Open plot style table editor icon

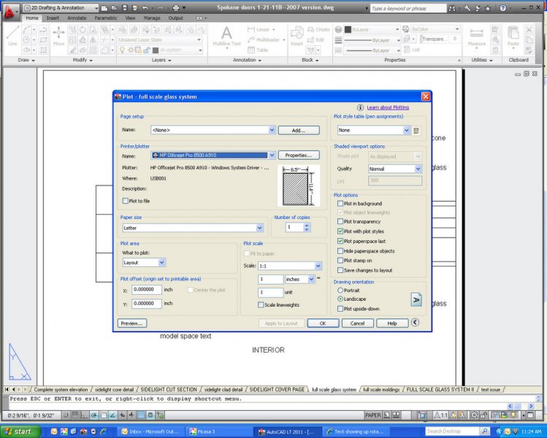pyautogui.click(x=416, y=131)
